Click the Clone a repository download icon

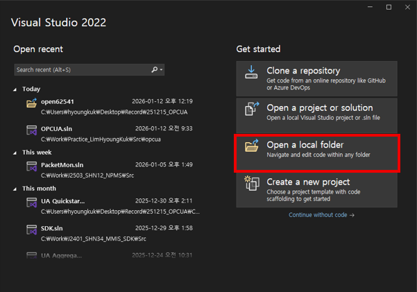point(251,71)
